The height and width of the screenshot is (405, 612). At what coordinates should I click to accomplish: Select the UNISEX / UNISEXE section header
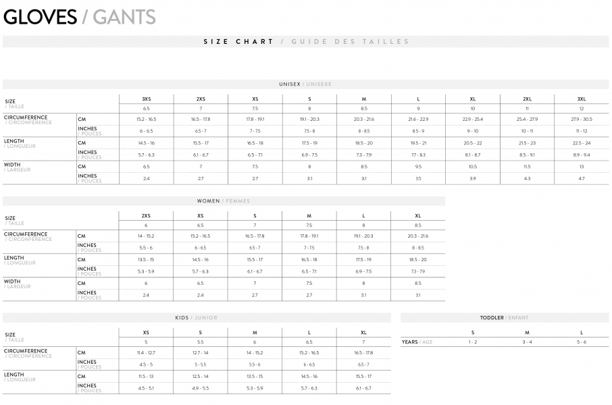pos(305,84)
